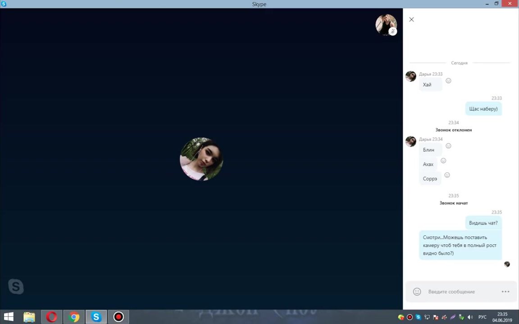
Task: Open Google Chrome from taskbar
Action: pyautogui.click(x=74, y=317)
